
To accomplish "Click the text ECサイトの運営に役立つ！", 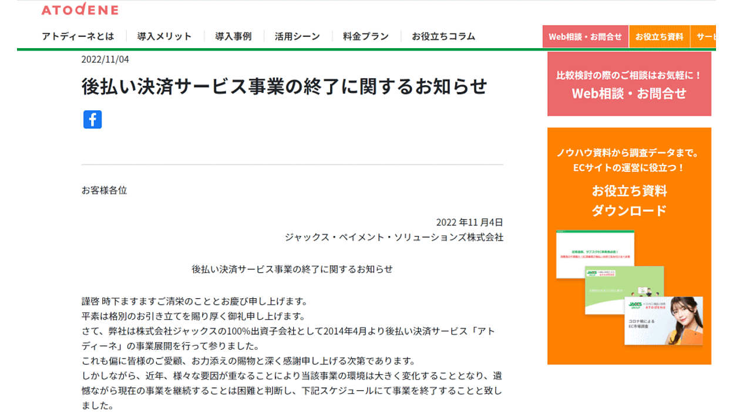I will (629, 168).
